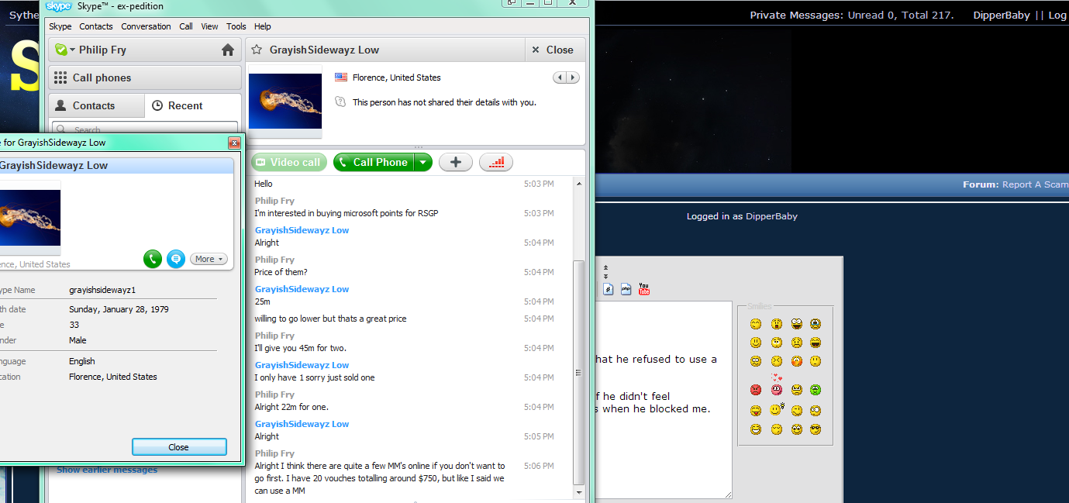Click the Log out link in forum header
The image size is (1069, 503).
tap(1057, 15)
